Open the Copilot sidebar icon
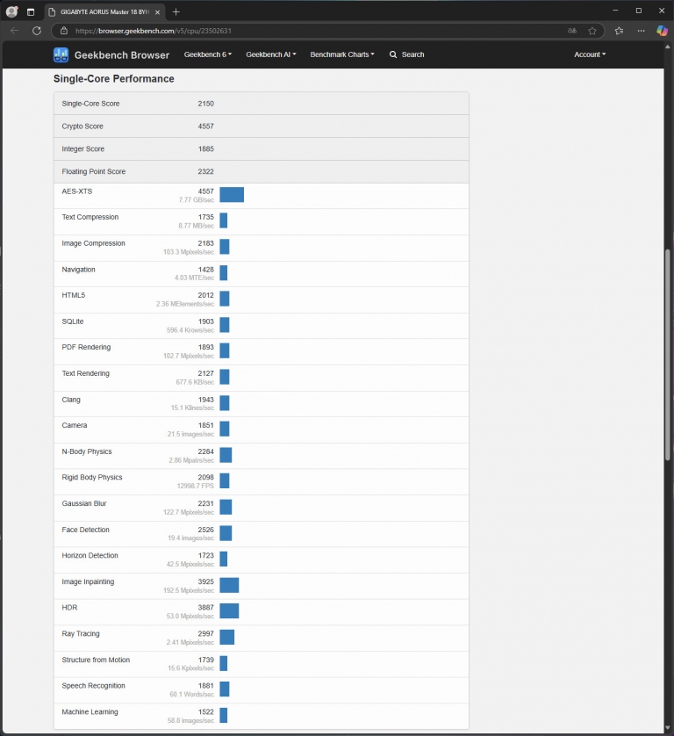The width and height of the screenshot is (674, 736). (662, 31)
